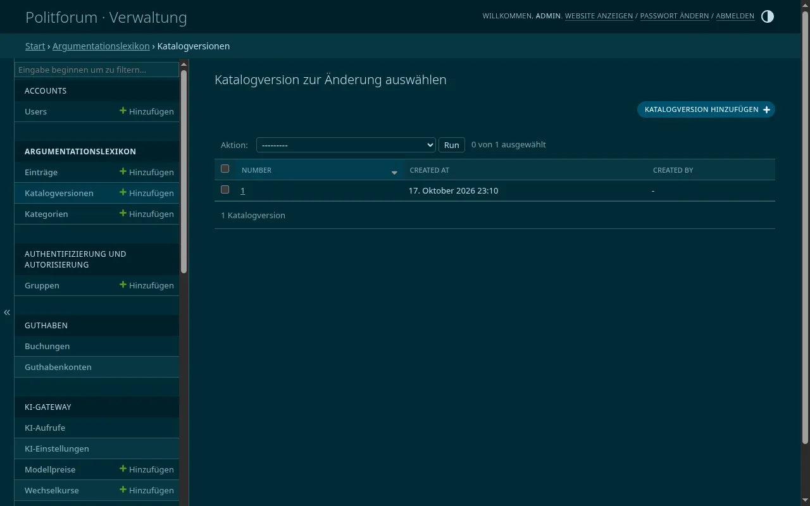The height and width of the screenshot is (506, 810).
Task: Click the Argumentationslexikon breadcrumb link
Action: point(101,46)
